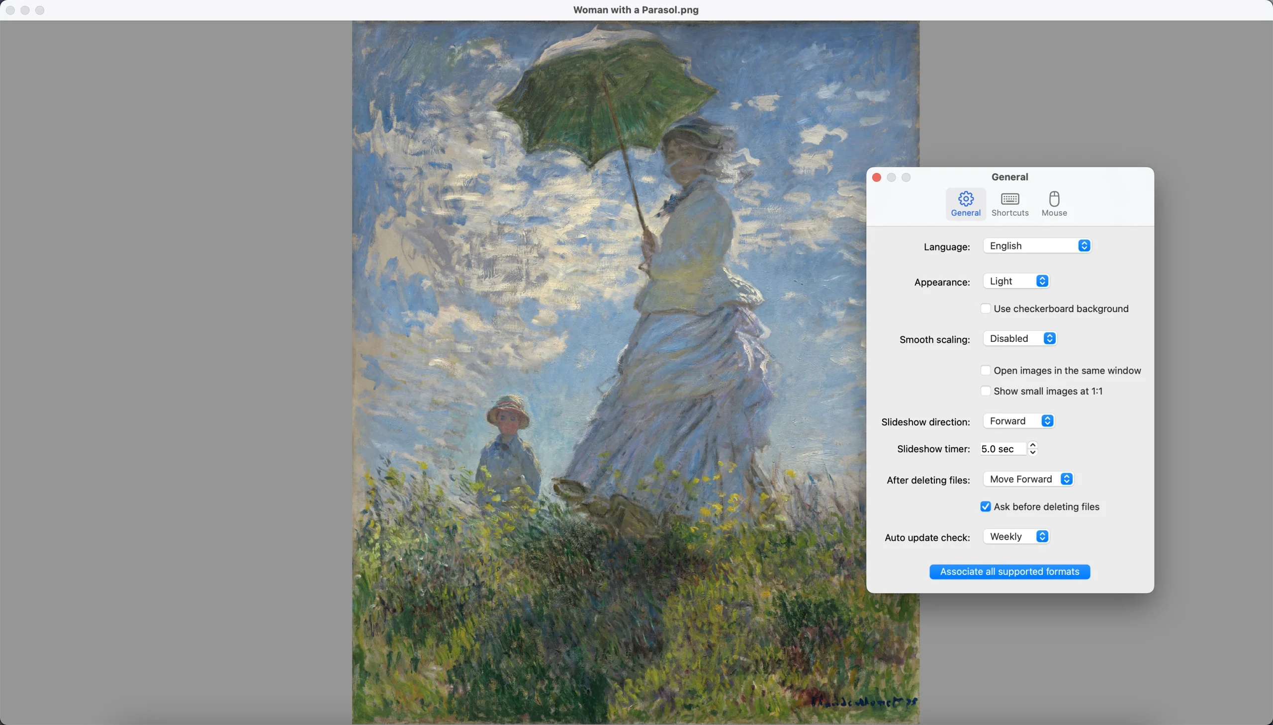Viewport: 1273px width, 725px height.
Task: Open the General preferences gear icon
Action: [966, 204]
